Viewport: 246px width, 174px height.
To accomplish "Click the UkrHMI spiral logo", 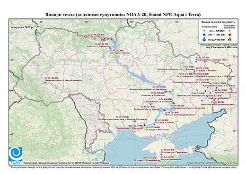I will tap(16, 154).
